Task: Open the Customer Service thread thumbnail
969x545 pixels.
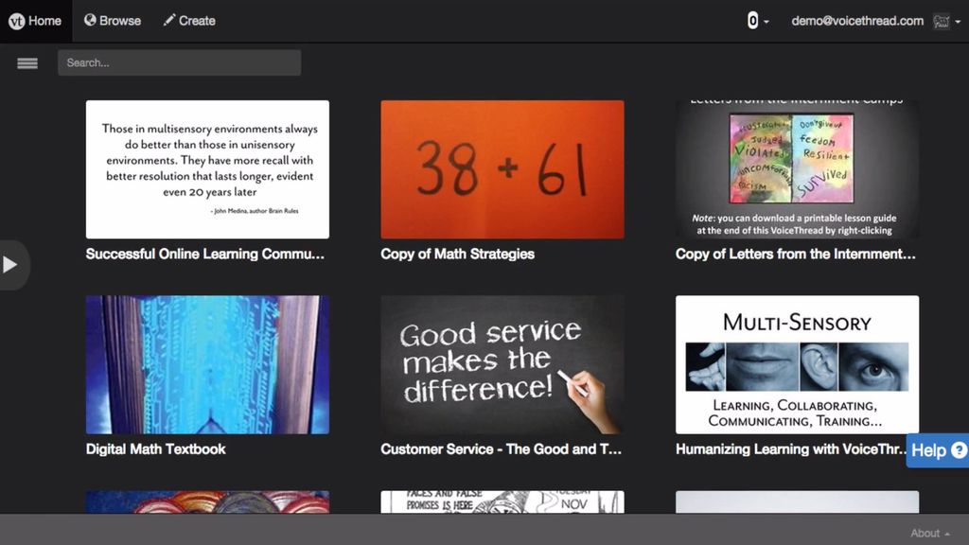Action: tap(502, 364)
